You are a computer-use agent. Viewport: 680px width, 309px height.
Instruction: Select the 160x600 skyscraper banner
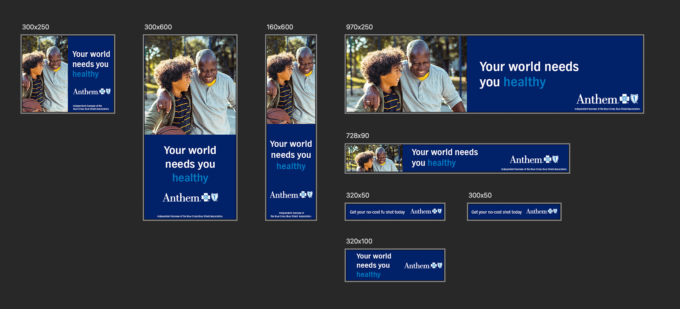(x=291, y=128)
